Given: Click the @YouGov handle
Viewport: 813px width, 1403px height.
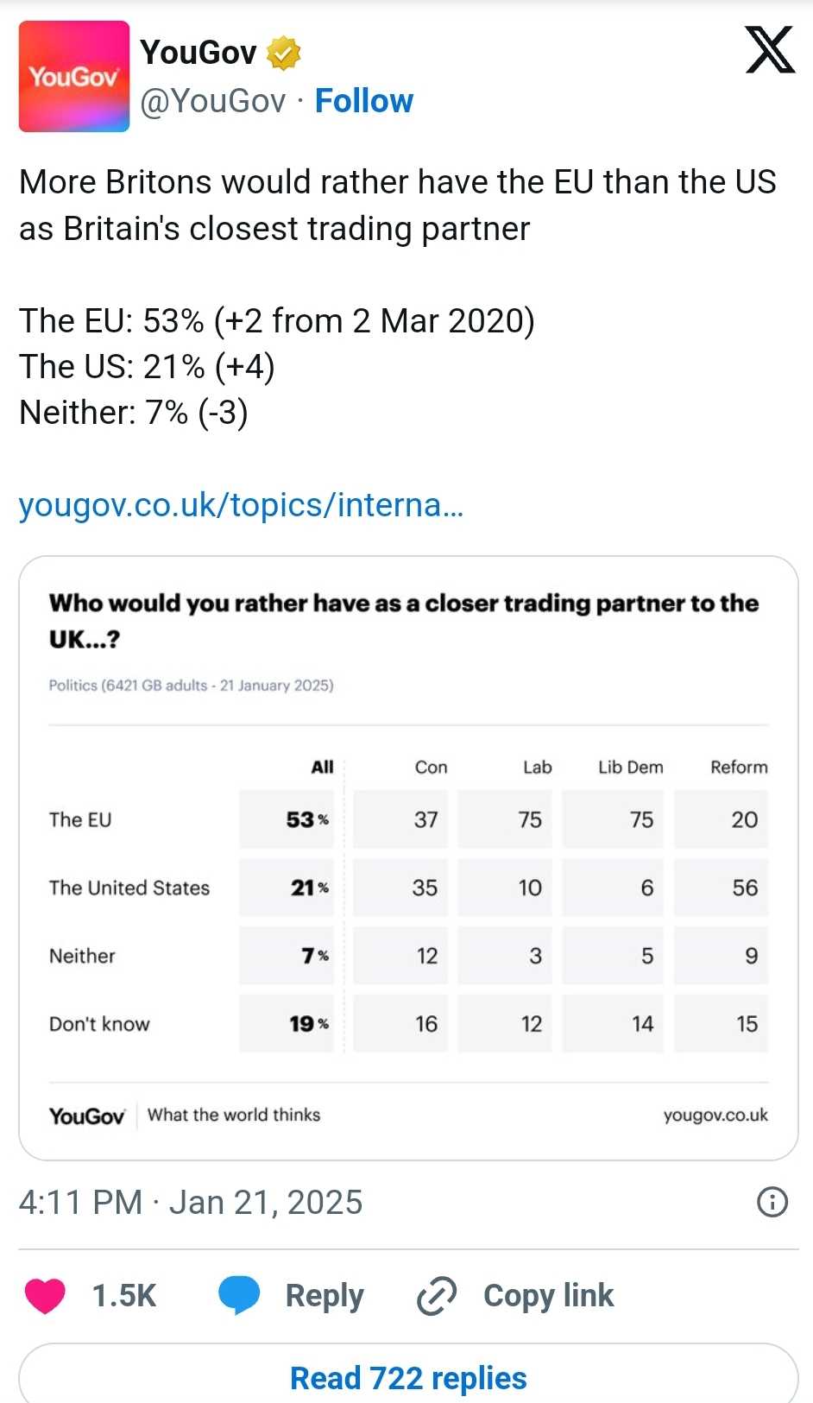Looking at the screenshot, I should pyautogui.click(x=212, y=101).
